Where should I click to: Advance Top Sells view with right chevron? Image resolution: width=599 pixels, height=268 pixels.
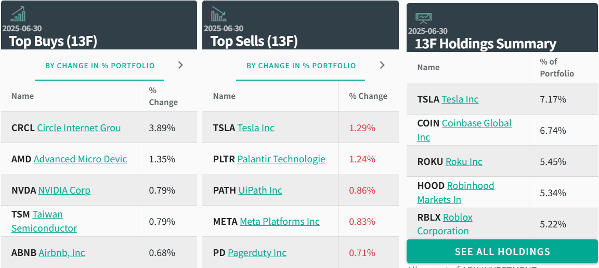382,66
